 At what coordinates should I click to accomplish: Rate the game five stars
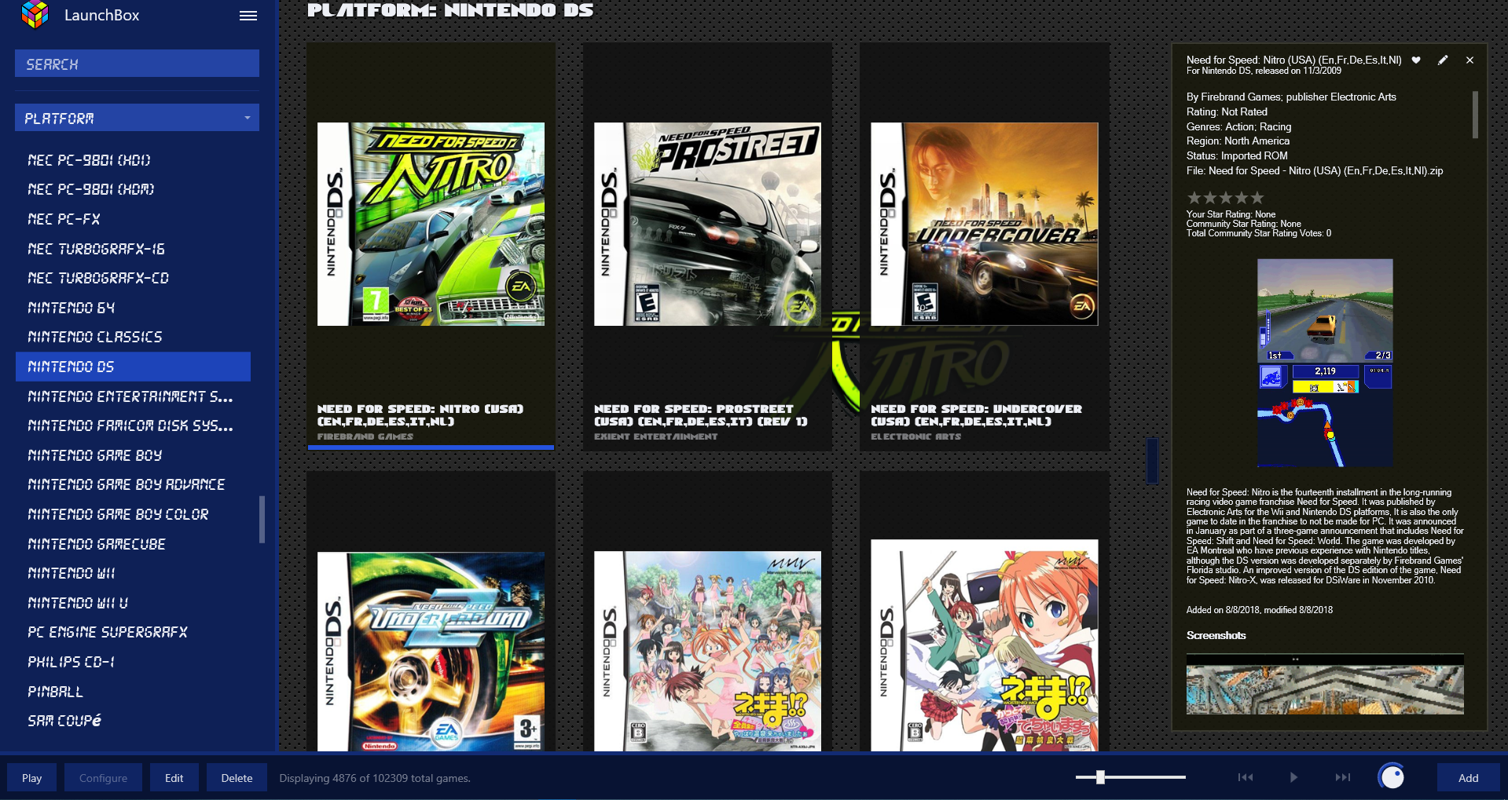(1257, 198)
